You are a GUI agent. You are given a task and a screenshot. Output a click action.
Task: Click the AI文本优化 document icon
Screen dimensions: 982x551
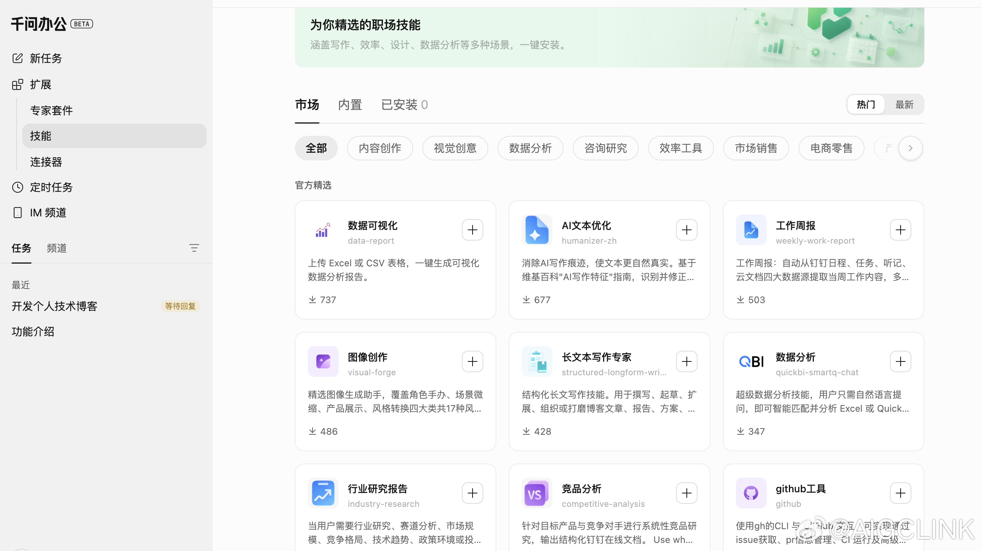coord(537,230)
